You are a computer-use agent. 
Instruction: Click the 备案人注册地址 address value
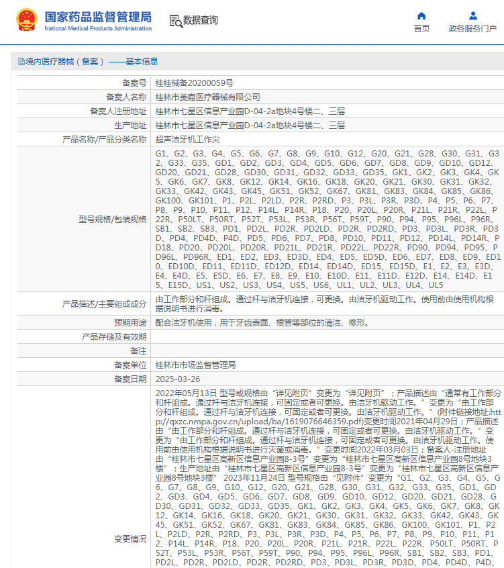coord(250,111)
